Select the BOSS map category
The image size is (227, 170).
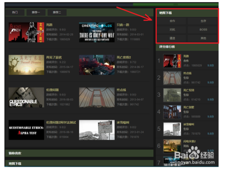pyautogui.click(x=203, y=29)
